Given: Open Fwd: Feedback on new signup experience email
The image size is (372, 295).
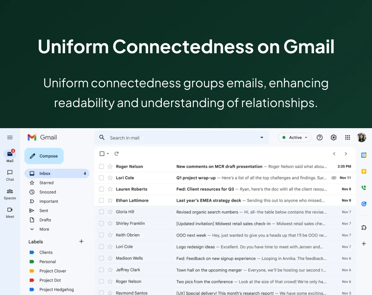Looking at the screenshot, I should [225, 258].
